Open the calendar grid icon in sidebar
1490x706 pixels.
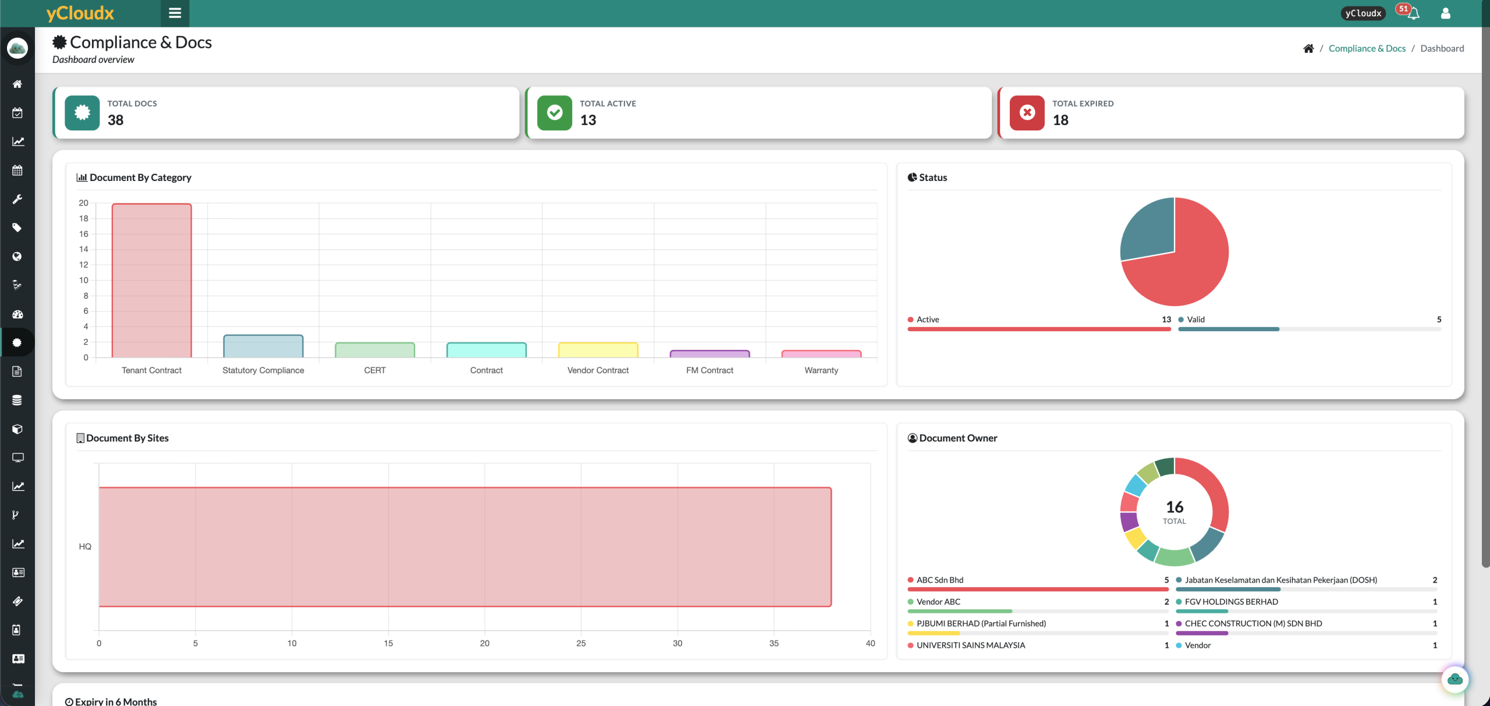(17, 171)
